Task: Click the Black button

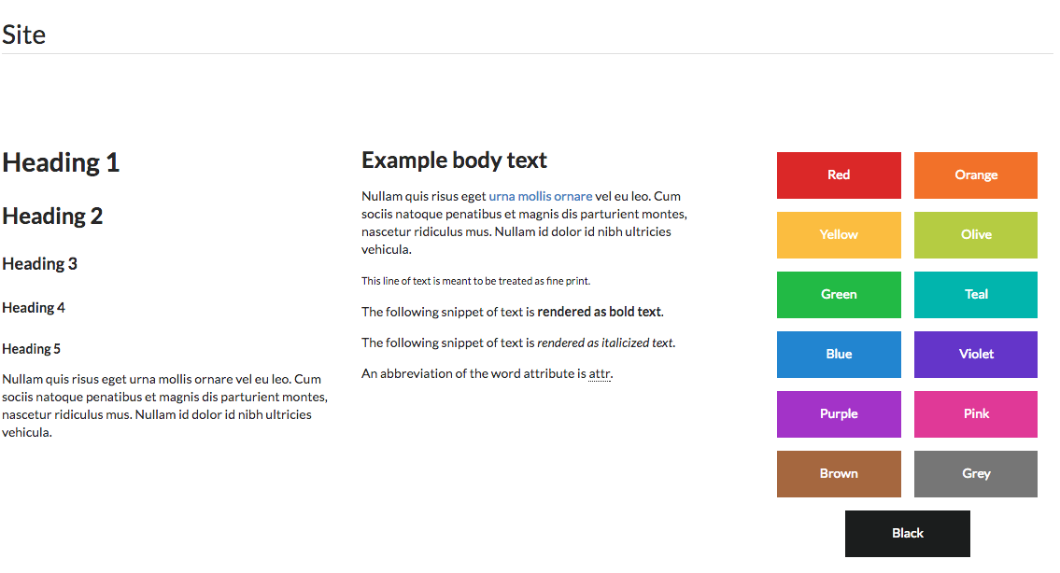Action: (907, 534)
